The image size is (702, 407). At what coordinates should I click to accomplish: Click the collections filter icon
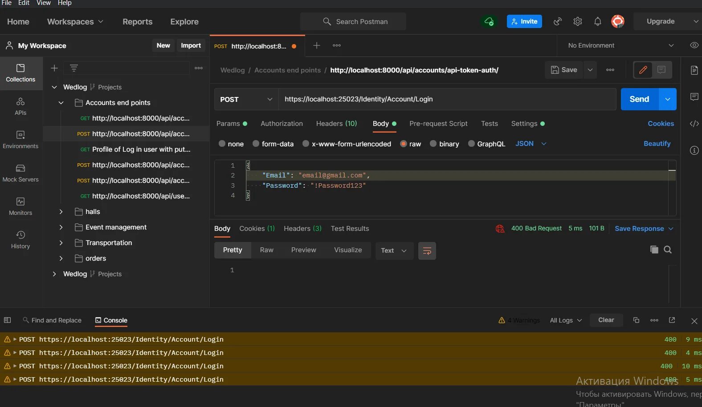click(74, 68)
